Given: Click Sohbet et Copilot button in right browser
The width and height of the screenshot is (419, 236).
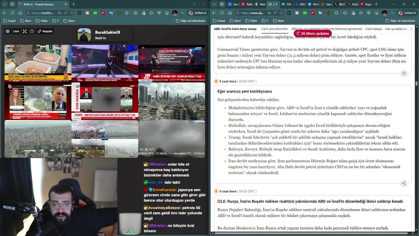Looking at the screenshot, I should [x=407, y=13].
